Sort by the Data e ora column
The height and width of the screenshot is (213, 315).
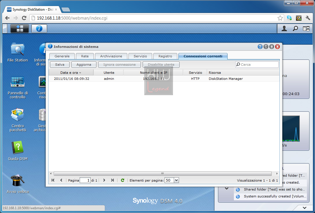point(71,73)
